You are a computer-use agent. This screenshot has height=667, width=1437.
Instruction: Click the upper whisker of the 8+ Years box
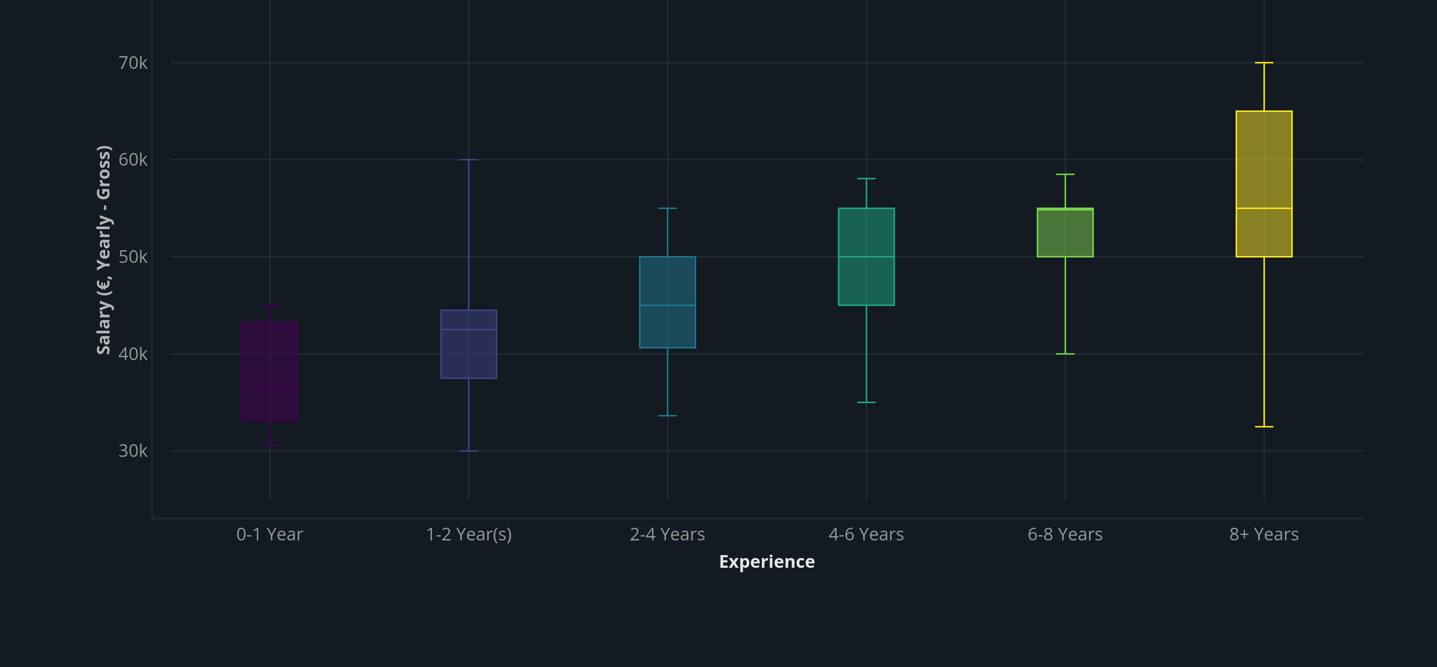(x=1264, y=84)
